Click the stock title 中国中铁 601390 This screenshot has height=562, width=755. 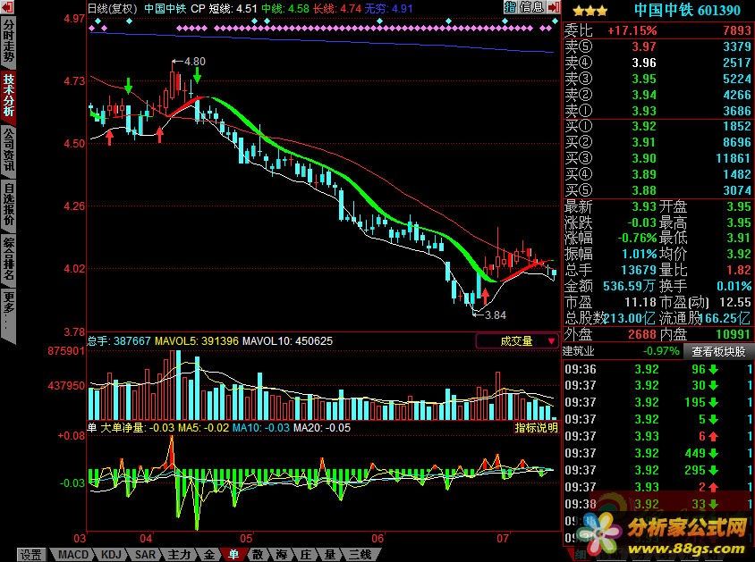click(687, 10)
